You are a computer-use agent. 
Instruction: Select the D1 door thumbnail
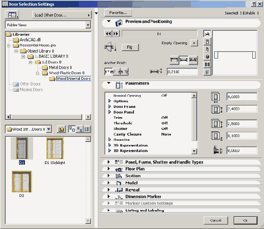click(x=22, y=148)
